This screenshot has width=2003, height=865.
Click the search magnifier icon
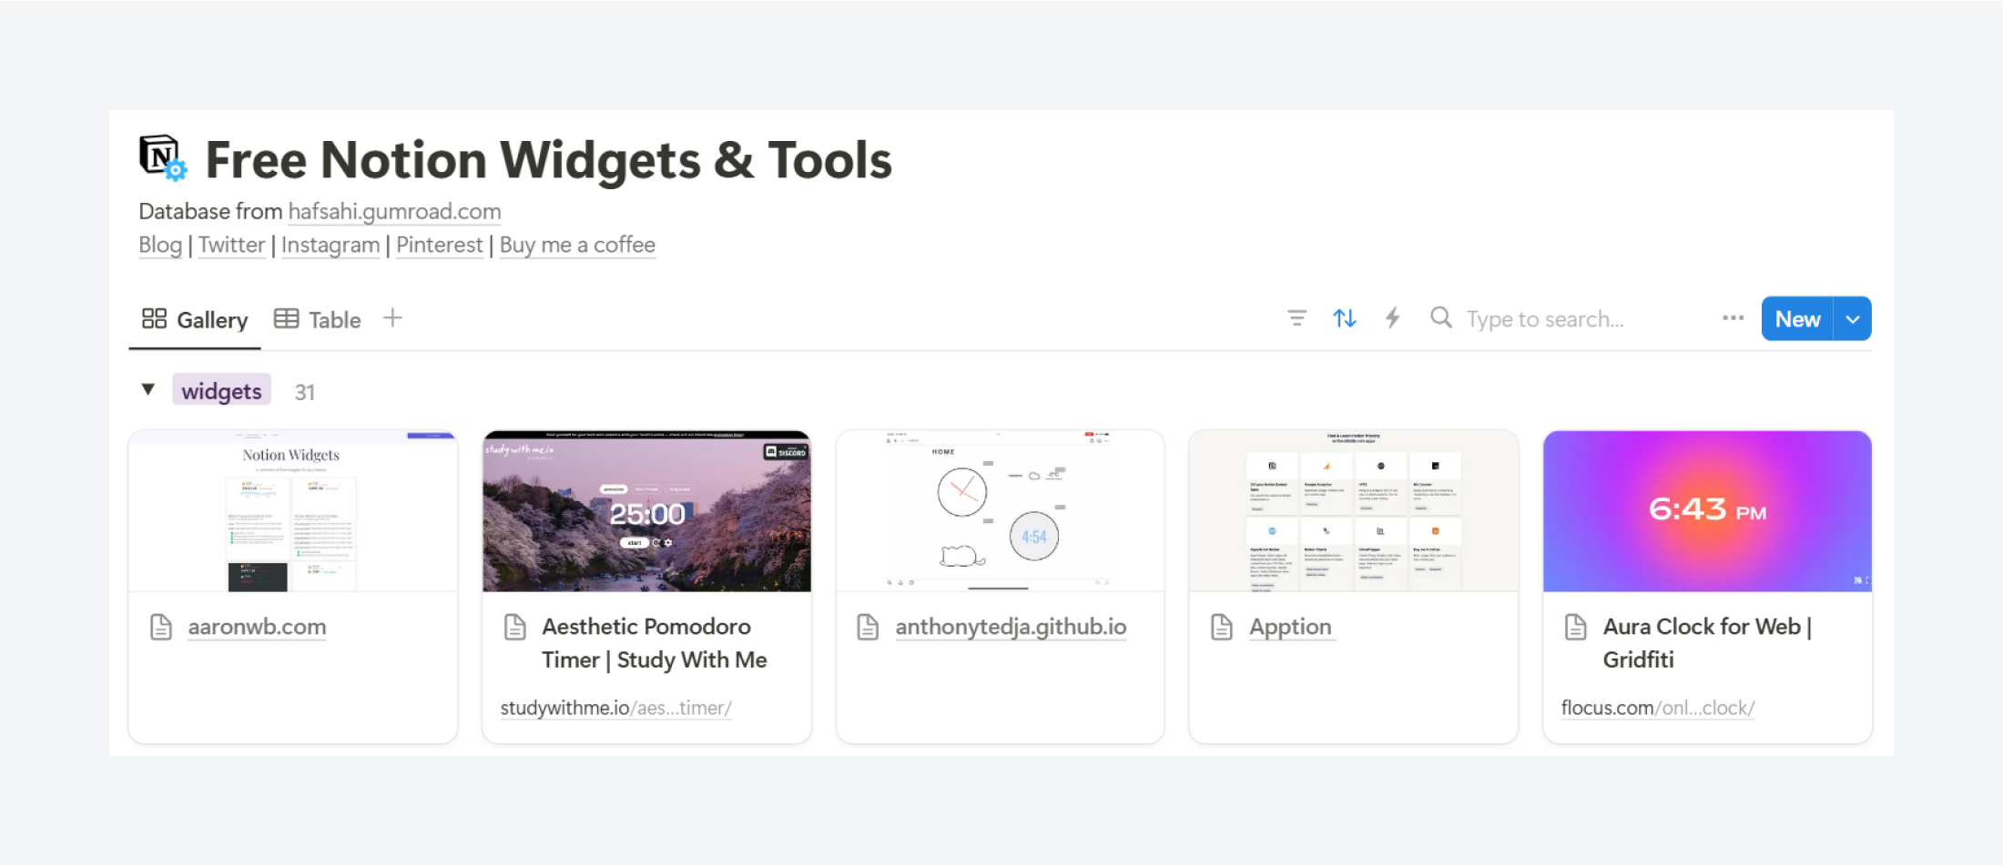click(x=1440, y=317)
